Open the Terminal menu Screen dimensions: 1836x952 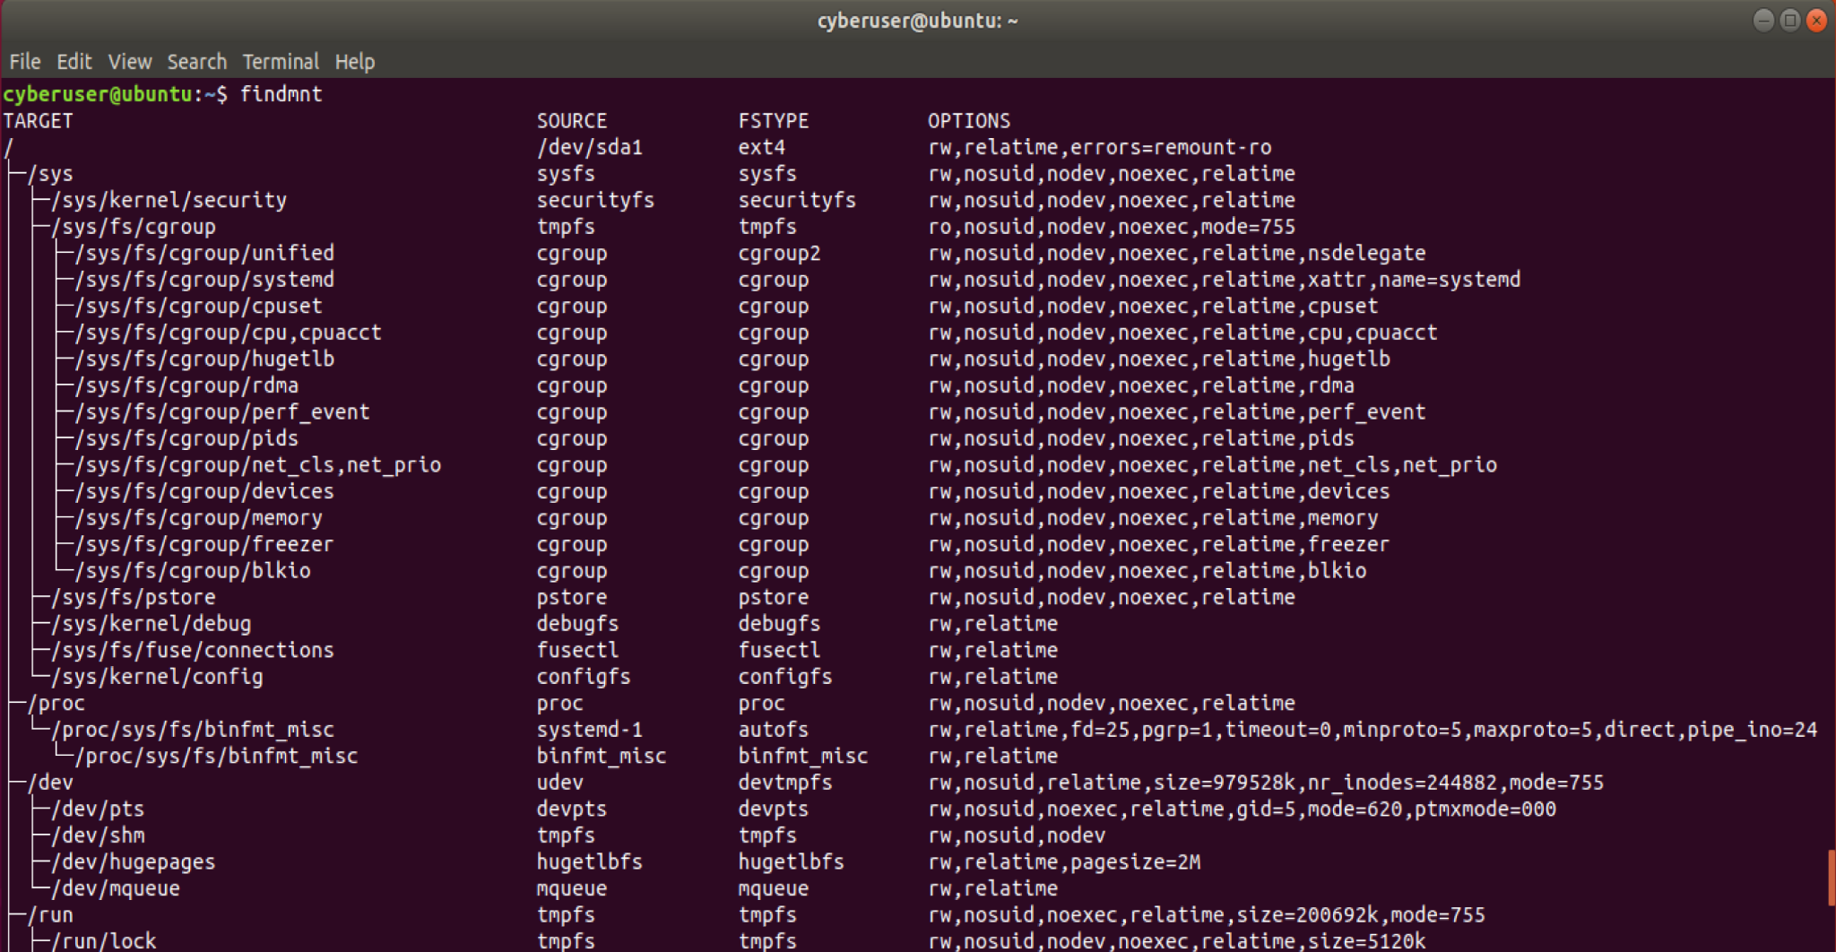pyautogui.click(x=280, y=62)
